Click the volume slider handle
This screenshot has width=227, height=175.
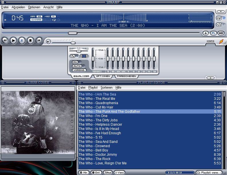(x=73, y=43)
